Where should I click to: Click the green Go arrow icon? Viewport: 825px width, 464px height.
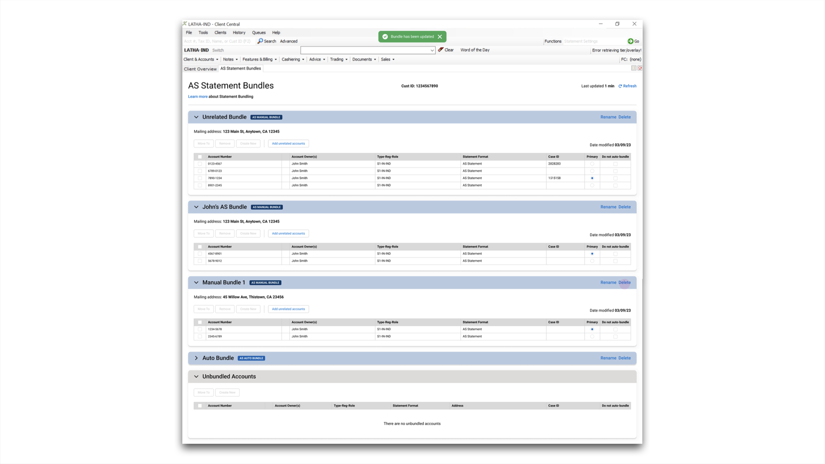click(630, 41)
